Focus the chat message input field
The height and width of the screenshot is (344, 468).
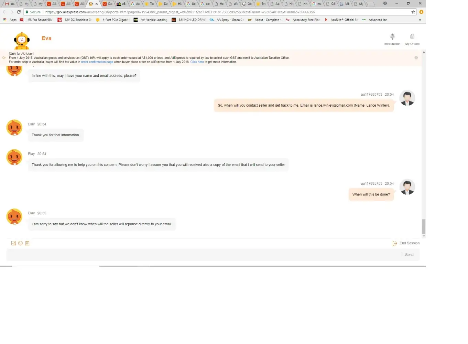[x=204, y=255]
